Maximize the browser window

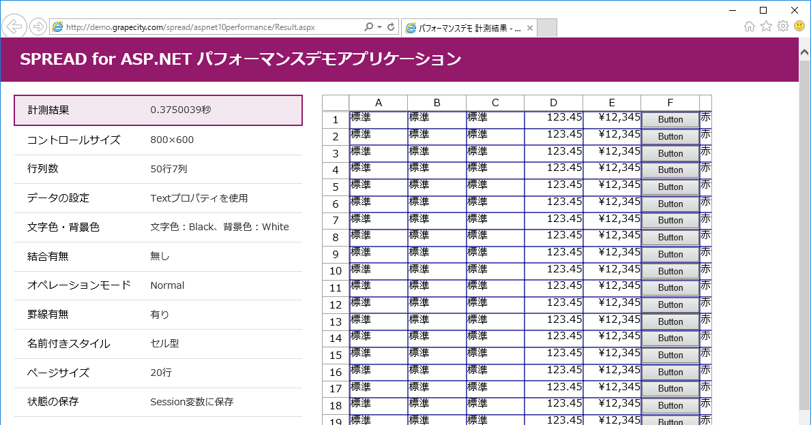pos(763,10)
